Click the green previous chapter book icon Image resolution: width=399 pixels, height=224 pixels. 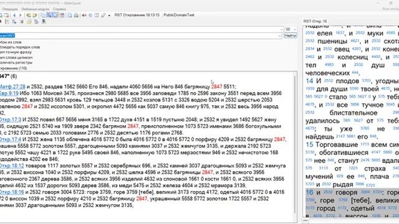click(29, 15)
